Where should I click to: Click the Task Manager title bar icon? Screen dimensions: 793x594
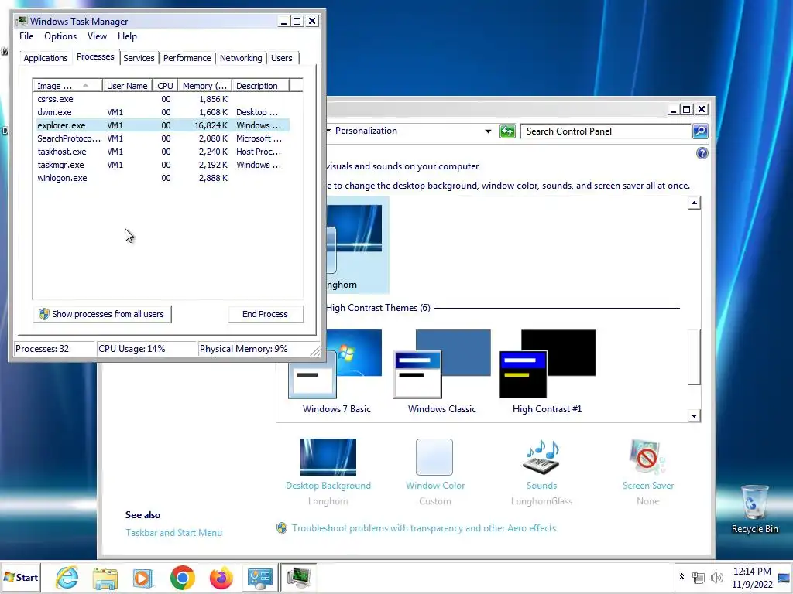tap(22, 21)
